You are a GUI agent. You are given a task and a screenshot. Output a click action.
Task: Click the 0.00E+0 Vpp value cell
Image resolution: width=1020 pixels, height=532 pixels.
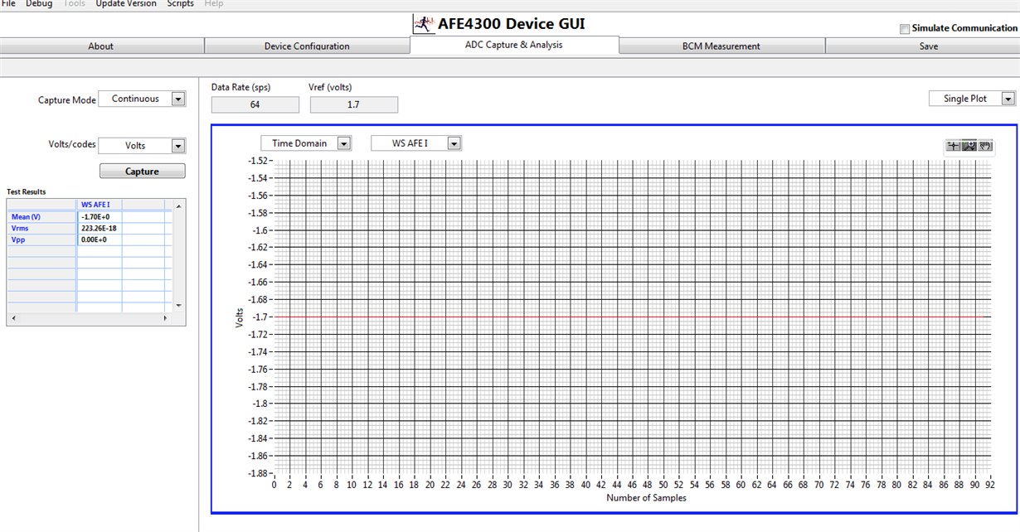coord(100,239)
